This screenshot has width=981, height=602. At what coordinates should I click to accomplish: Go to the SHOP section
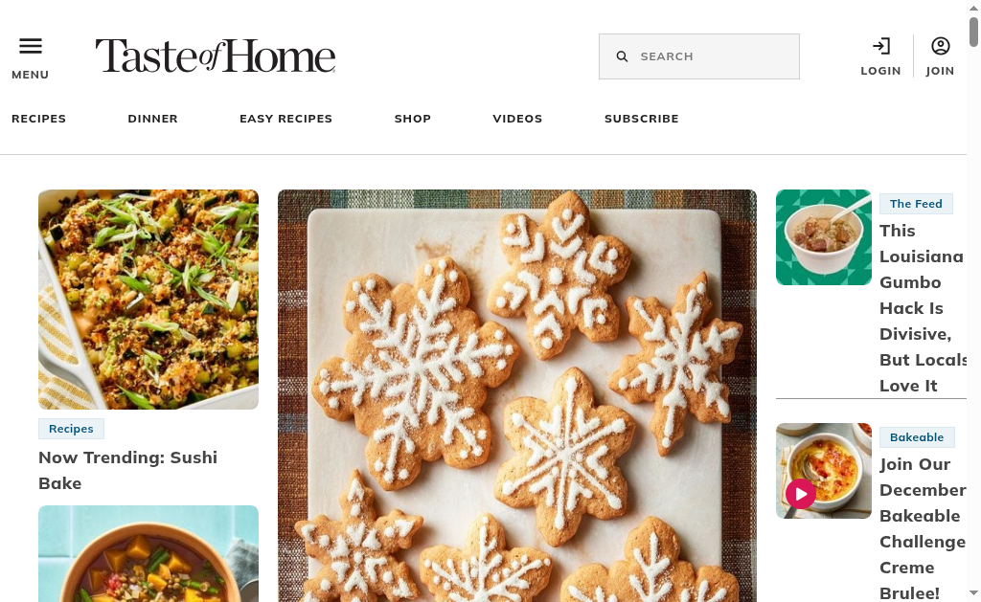tap(412, 119)
